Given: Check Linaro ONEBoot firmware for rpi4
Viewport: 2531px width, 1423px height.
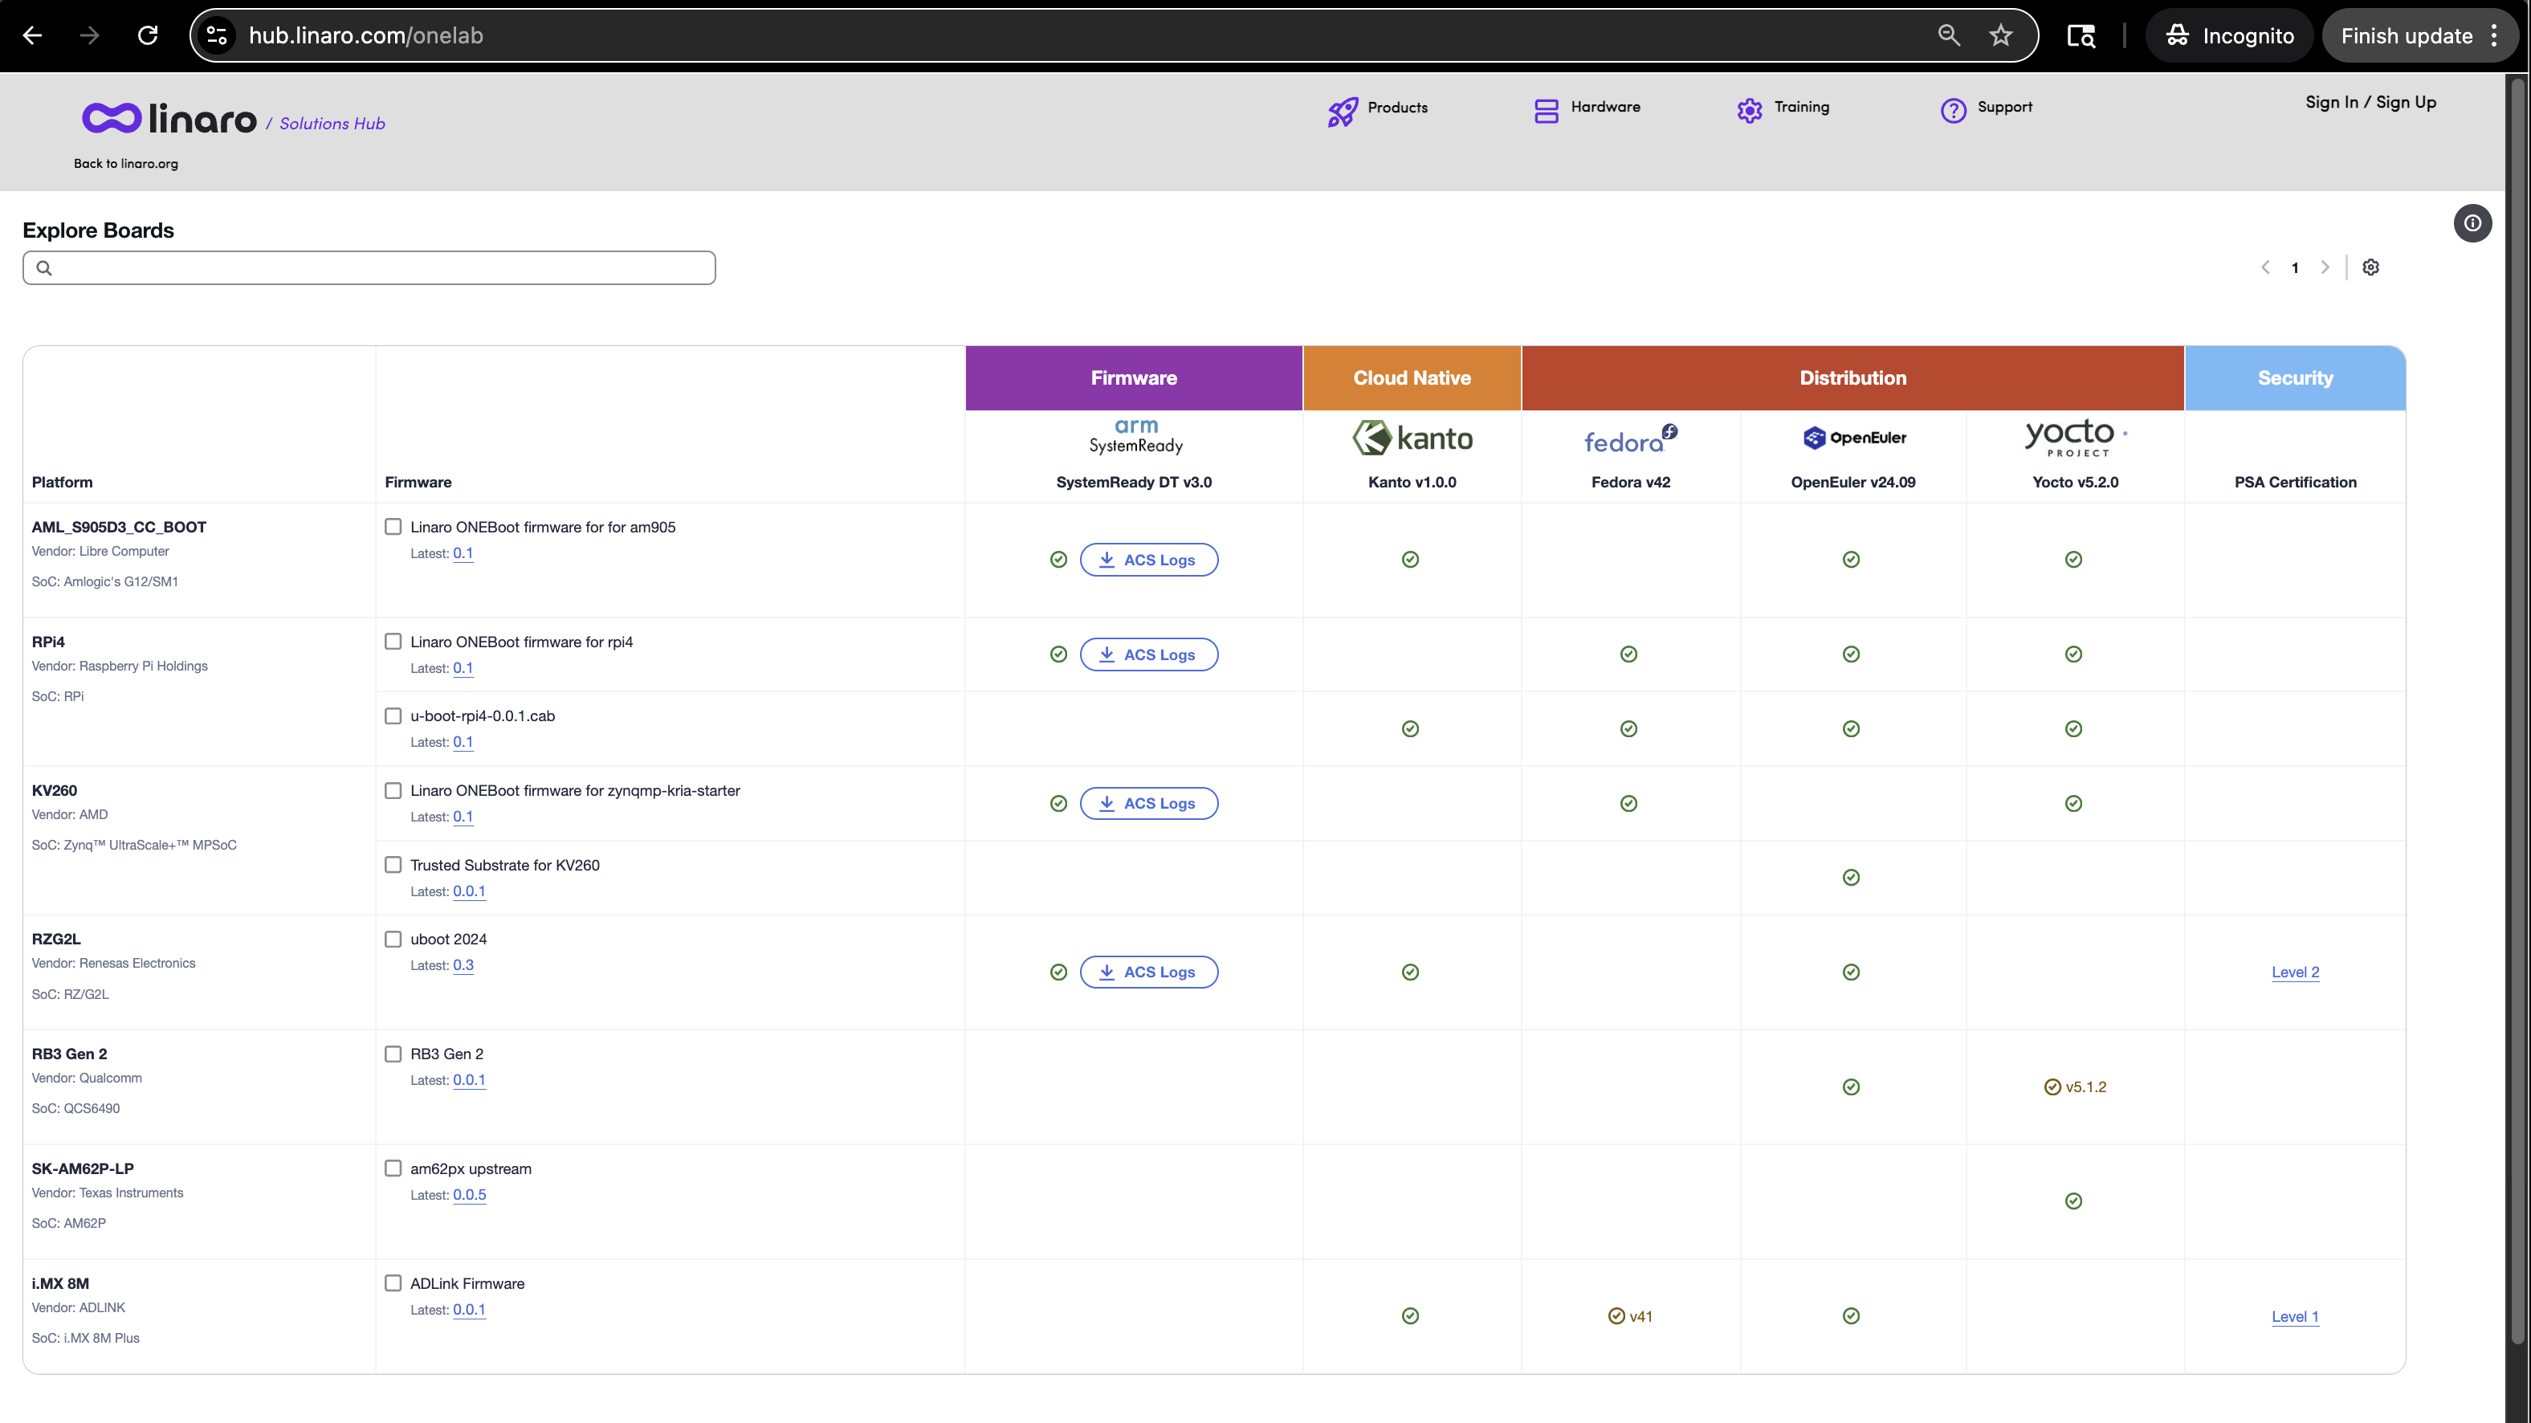Looking at the screenshot, I should pyautogui.click(x=393, y=642).
